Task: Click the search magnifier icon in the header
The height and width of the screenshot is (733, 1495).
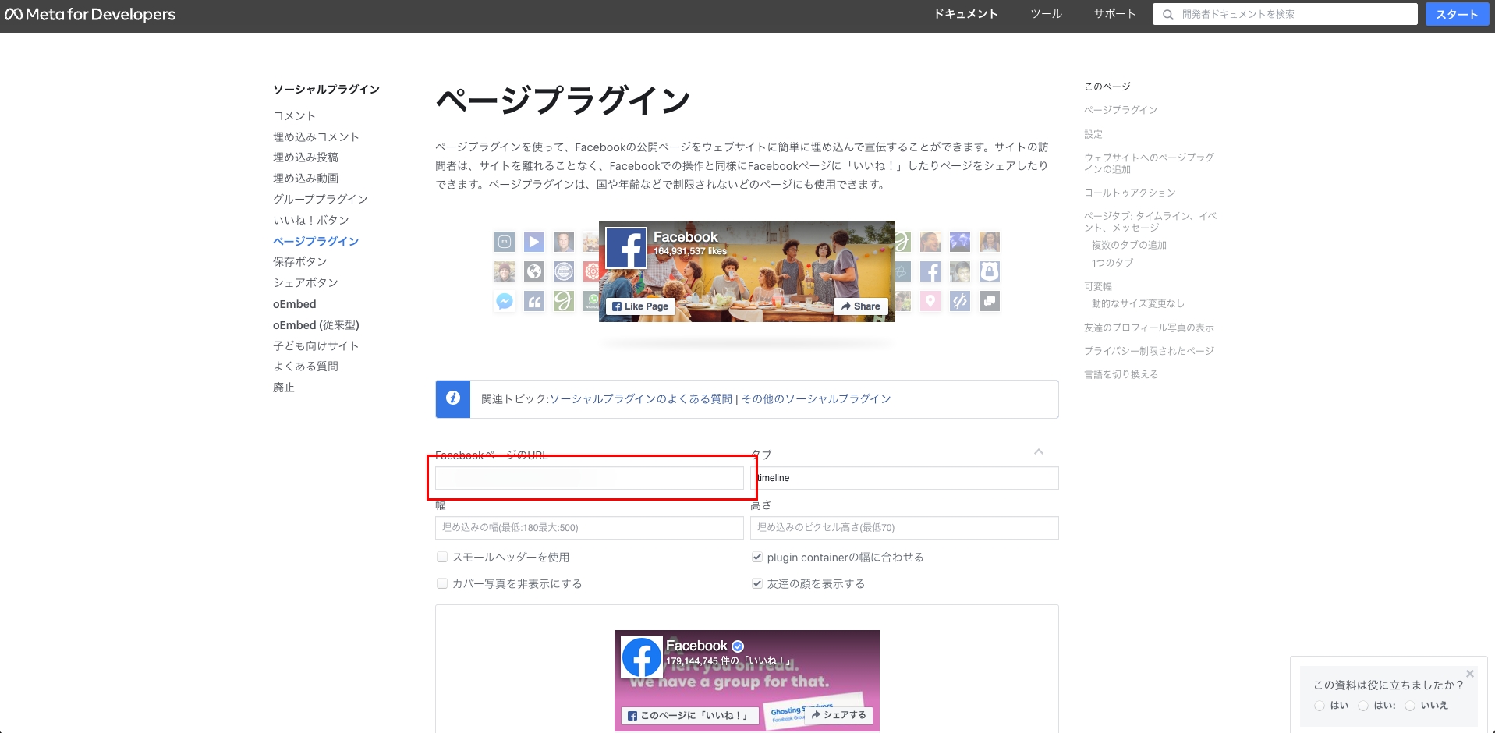Action: (x=1167, y=13)
